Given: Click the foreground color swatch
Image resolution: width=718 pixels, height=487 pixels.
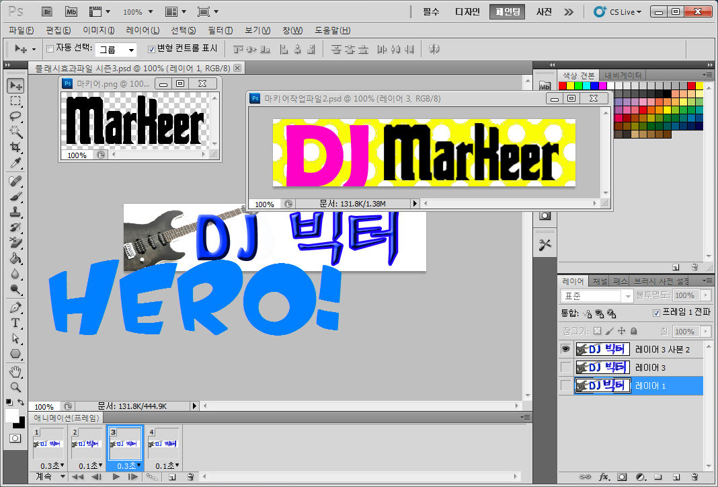Looking at the screenshot, I should [11, 416].
